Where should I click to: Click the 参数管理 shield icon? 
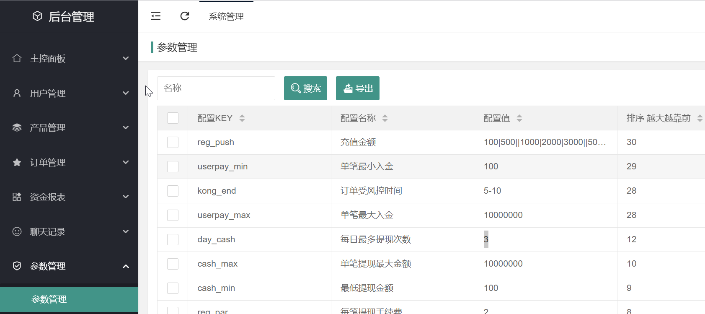point(17,266)
